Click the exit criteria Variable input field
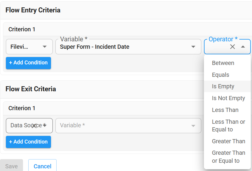The image size is (252, 171). click(124, 126)
